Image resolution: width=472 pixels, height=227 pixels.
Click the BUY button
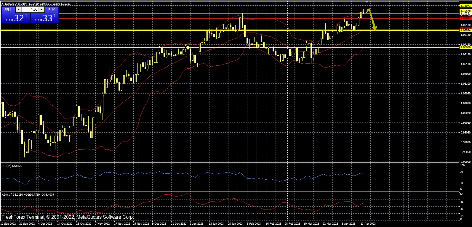click(52, 9)
